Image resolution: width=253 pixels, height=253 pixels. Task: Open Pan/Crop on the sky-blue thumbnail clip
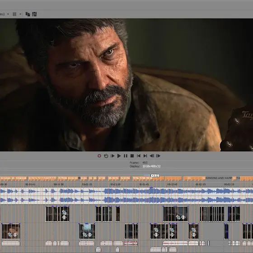tap(85, 234)
